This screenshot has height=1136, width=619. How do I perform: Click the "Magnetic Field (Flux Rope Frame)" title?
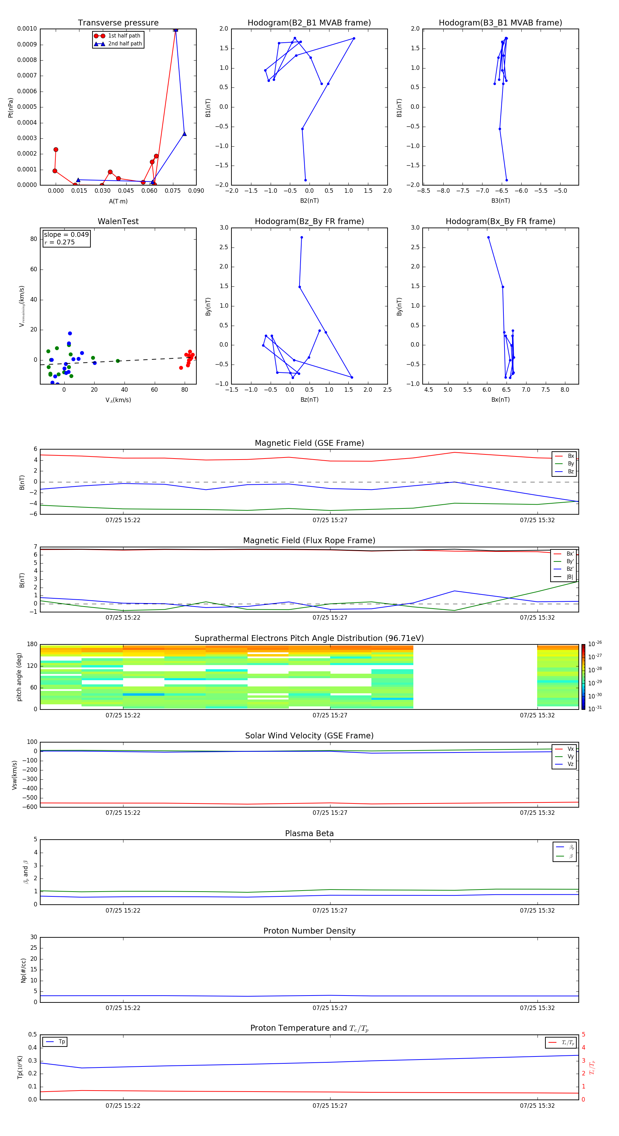click(309, 541)
